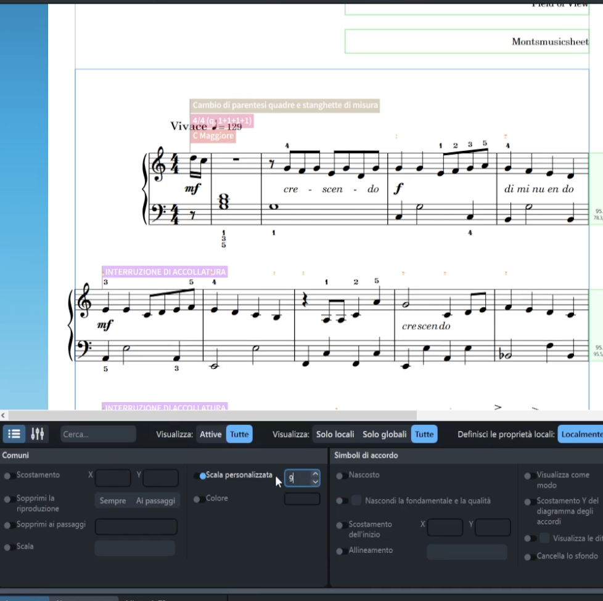Screen dimensions: 603x601
Task: Open the Scala dropdown field
Action: (x=134, y=548)
